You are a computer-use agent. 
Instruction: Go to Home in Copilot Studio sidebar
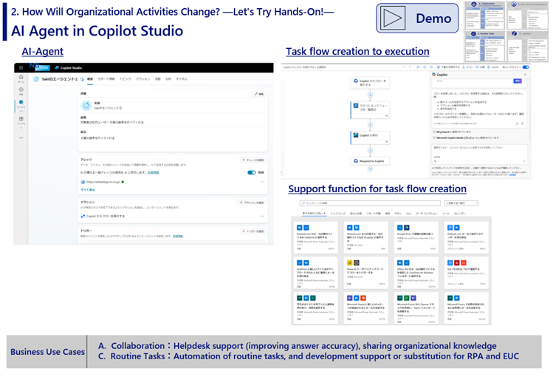[21, 78]
